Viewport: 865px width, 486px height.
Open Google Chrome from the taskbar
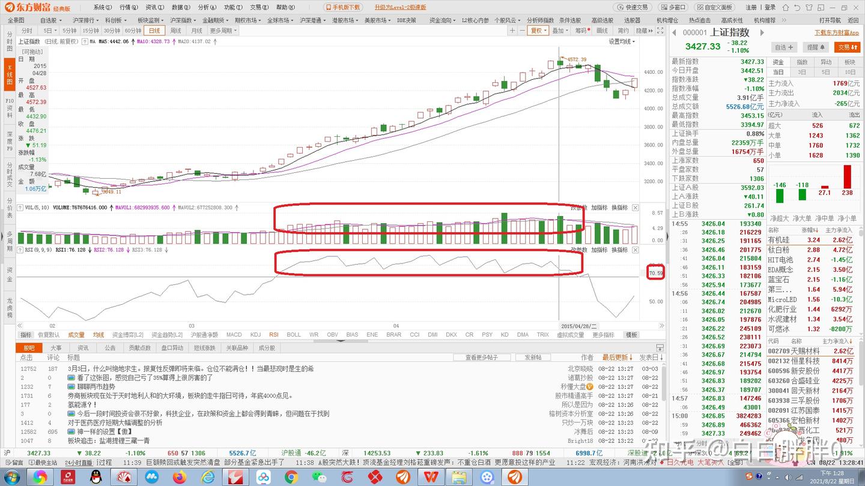point(291,478)
